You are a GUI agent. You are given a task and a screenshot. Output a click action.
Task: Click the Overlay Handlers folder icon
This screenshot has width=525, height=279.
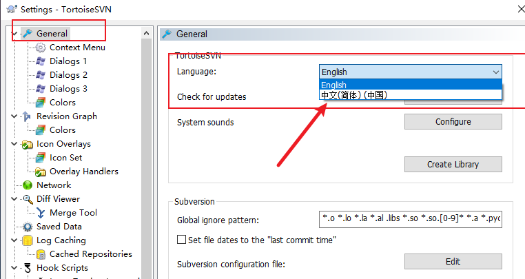pos(41,172)
